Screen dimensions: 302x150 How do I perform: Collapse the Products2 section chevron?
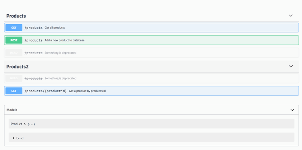click(291, 66)
